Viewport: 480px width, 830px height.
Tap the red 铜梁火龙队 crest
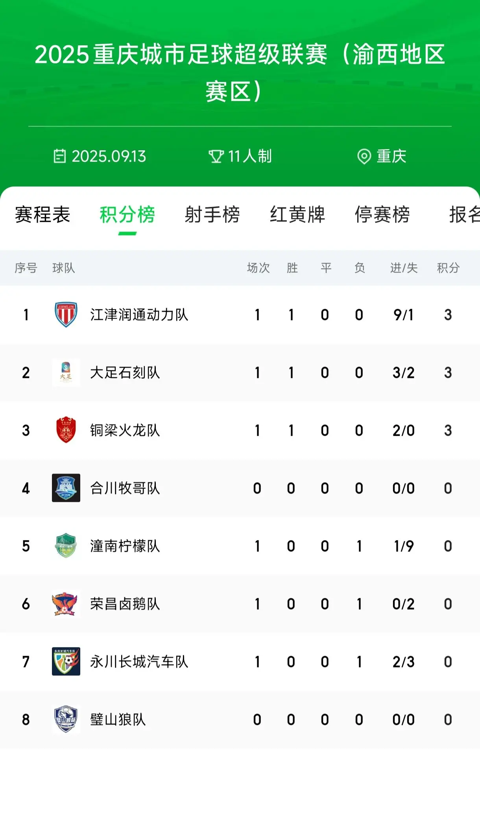point(66,430)
